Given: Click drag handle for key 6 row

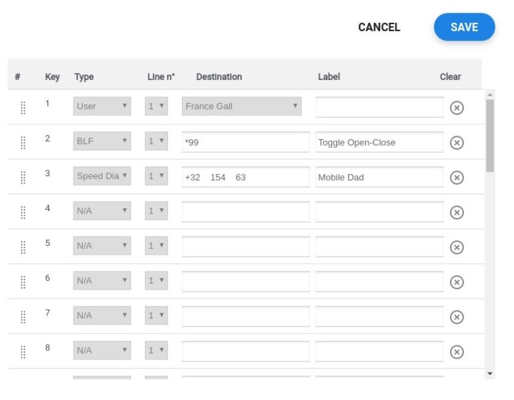Looking at the screenshot, I should pyautogui.click(x=23, y=282).
